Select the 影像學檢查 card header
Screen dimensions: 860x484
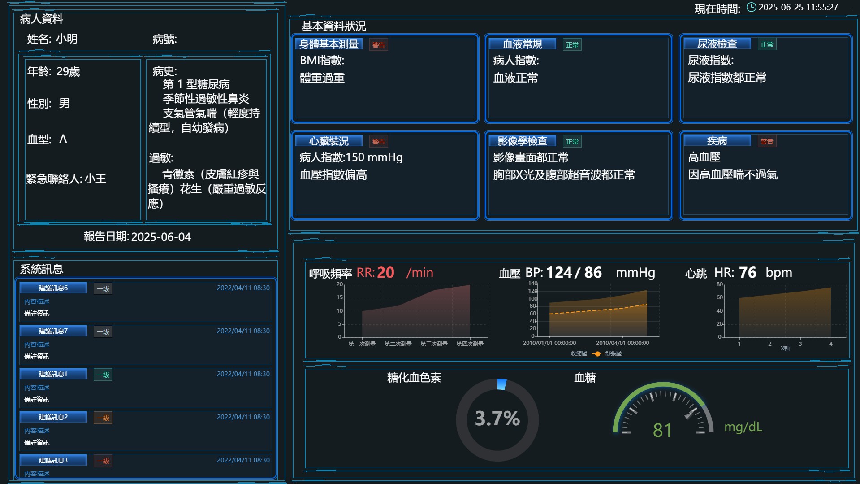[522, 141]
